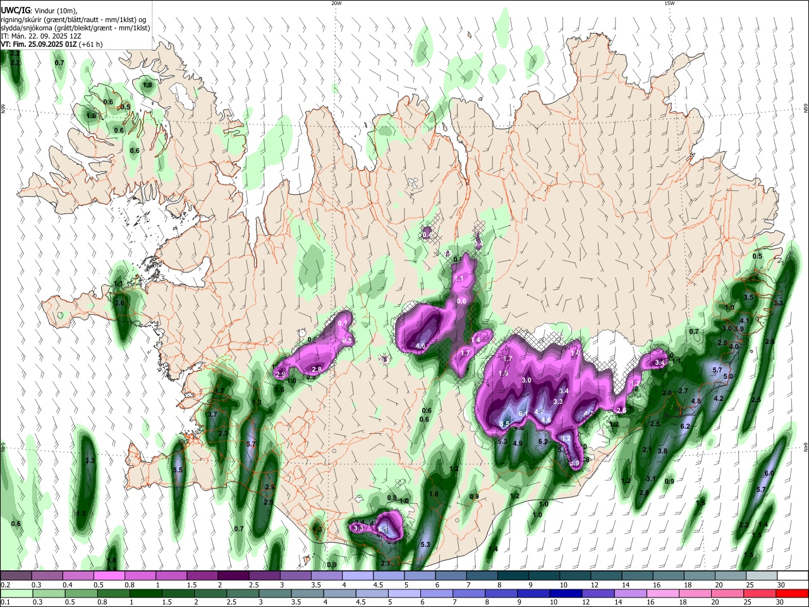Click the 'VT: Fim. 25.09.2025 01Z' valid time

[x=39, y=44]
